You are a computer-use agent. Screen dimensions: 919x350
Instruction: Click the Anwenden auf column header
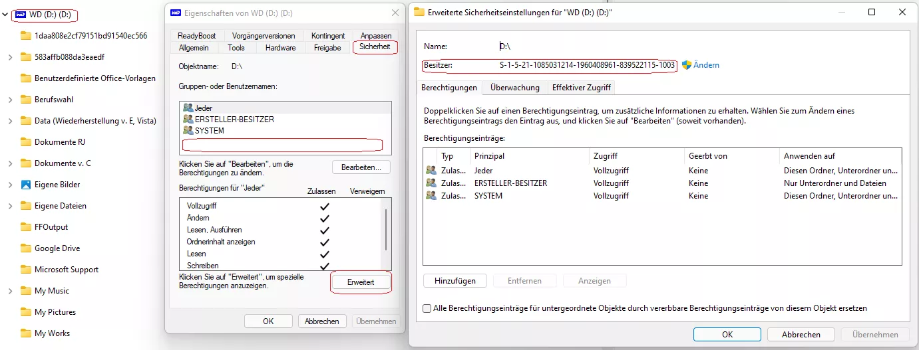click(840, 156)
